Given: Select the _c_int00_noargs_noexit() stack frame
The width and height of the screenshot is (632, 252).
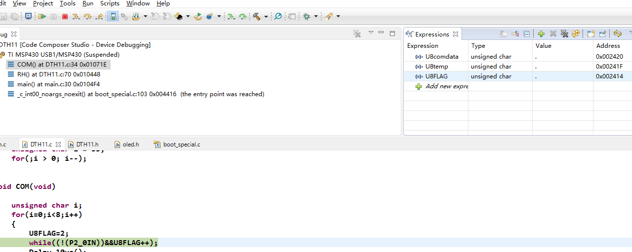Looking at the screenshot, I should [136, 94].
